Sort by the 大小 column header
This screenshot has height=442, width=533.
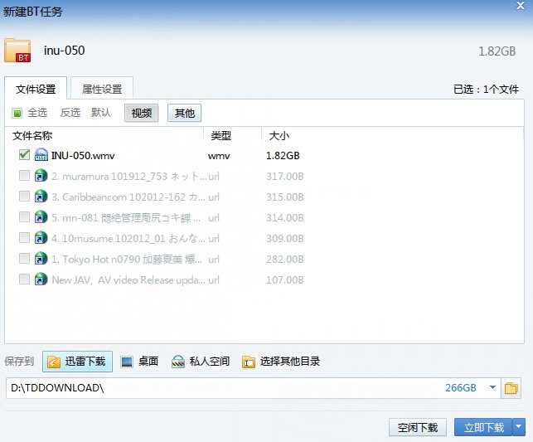click(x=279, y=136)
